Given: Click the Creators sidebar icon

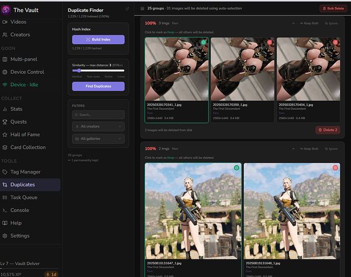Looking at the screenshot, I should coord(4,35).
